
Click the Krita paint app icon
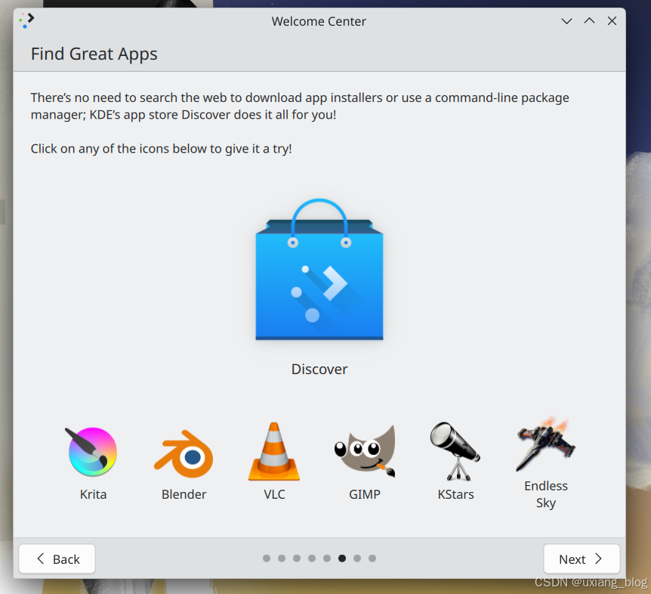coord(93,451)
